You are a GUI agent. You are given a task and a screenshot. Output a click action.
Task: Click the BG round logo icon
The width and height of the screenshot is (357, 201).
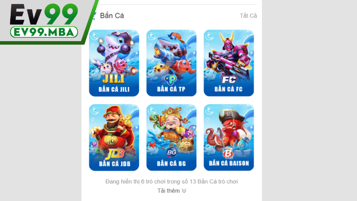pos(171,152)
